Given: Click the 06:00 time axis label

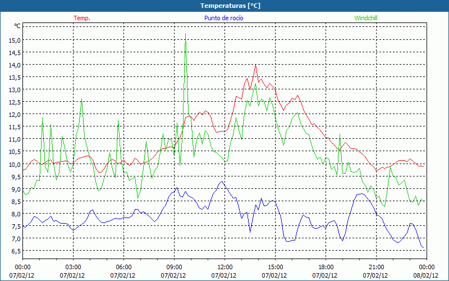Looking at the screenshot, I should click(x=123, y=268).
